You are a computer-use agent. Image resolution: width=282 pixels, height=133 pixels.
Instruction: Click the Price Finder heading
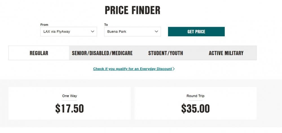(133, 10)
